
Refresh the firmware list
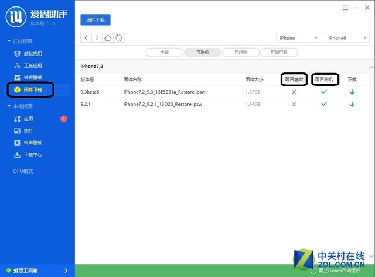[118, 38]
